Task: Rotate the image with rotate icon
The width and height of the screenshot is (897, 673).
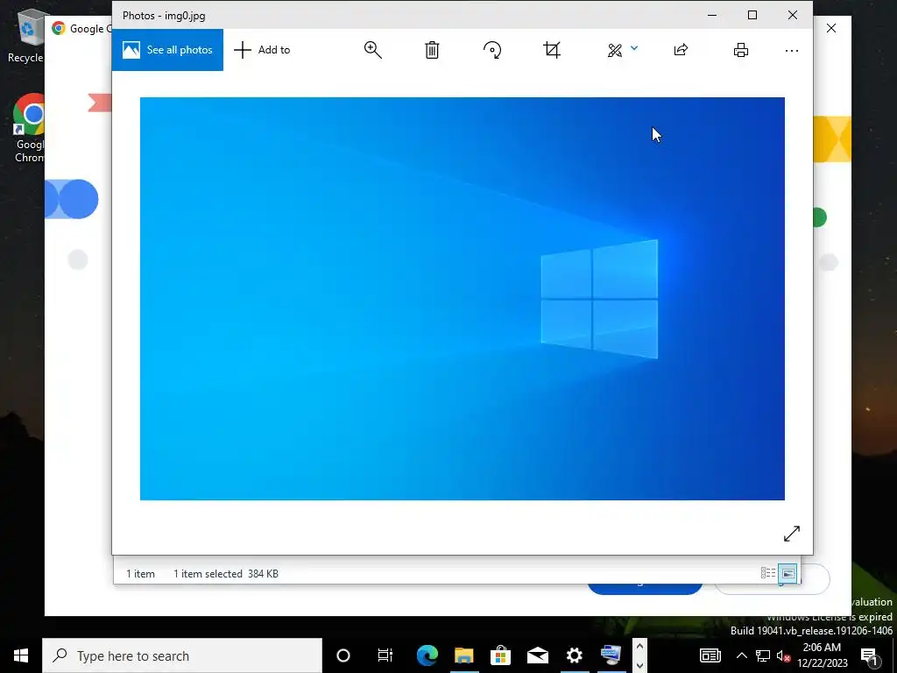Action: click(492, 50)
